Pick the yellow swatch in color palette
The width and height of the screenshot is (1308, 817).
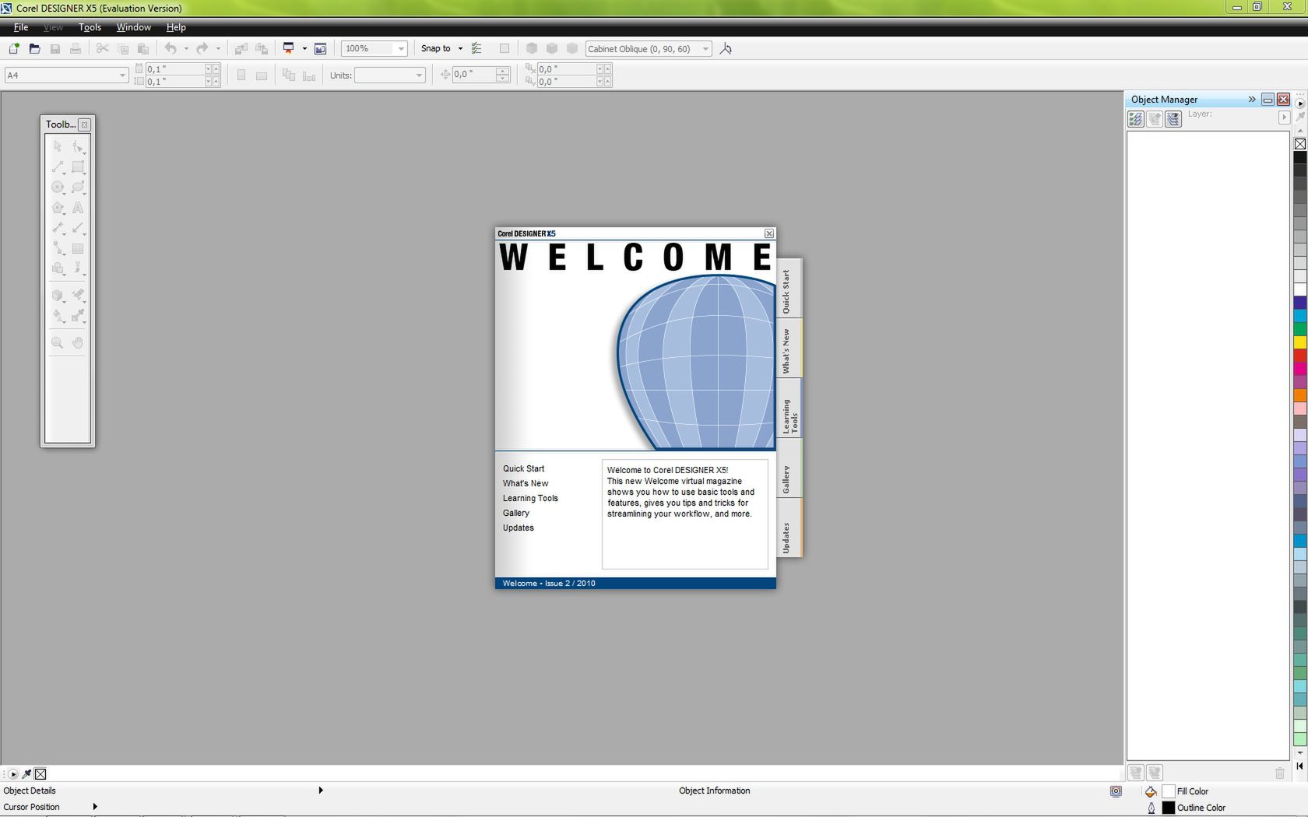(1300, 342)
